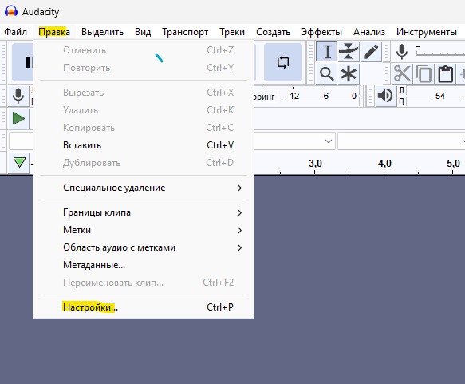Open the Анализ menu
This screenshot has height=384, width=465.
(x=369, y=32)
